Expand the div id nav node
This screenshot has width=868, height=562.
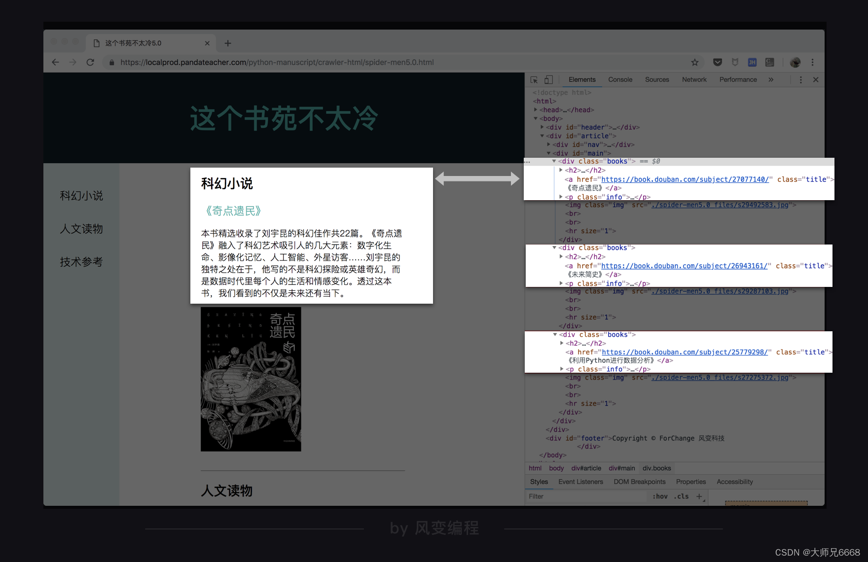pyautogui.click(x=548, y=144)
